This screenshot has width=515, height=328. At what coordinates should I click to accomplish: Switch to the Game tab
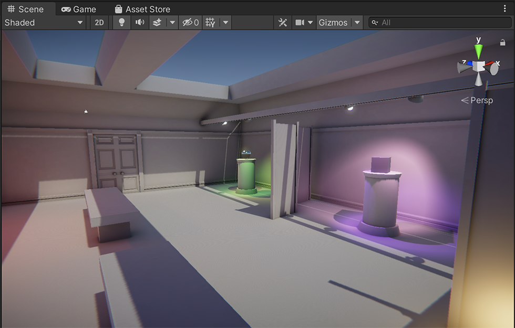[79, 9]
